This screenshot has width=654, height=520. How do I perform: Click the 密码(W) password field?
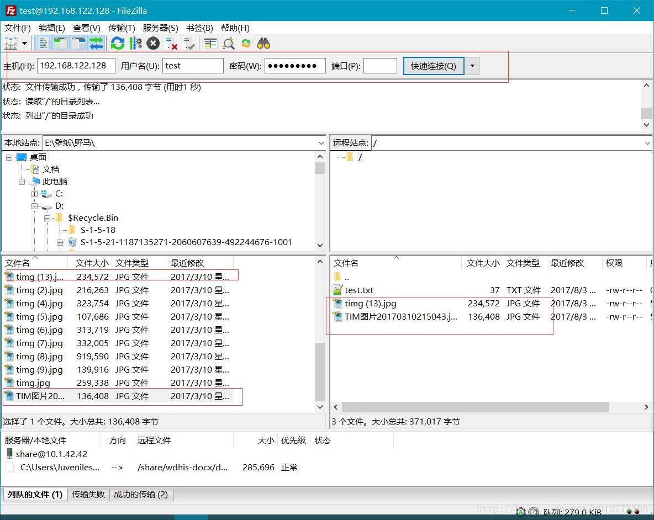(x=295, y=66)
